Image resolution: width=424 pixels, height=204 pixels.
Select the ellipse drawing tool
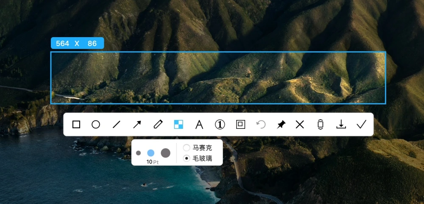pyautogui.click(x=96, y=125)
